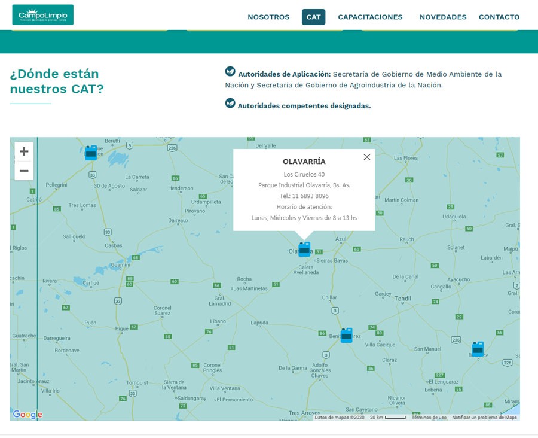Go to the CAPACITACIONES section

[x=370, y=17]
